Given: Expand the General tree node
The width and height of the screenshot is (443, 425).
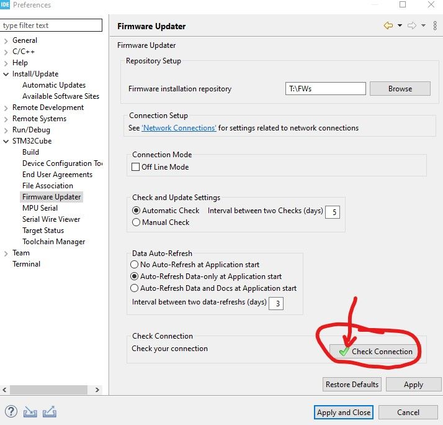Looking at the screenshot, I should pos(6,41).
